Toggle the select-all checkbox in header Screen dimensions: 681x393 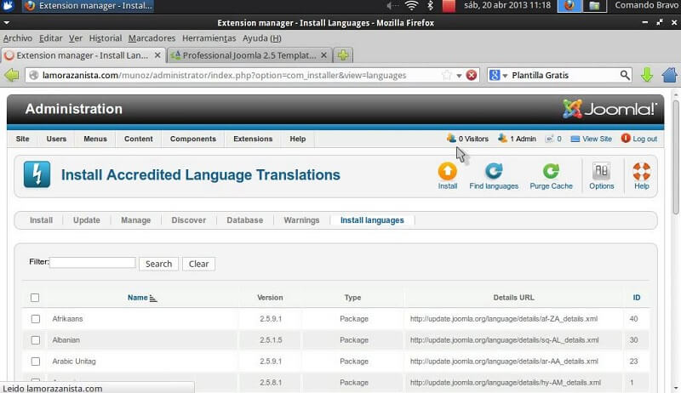[x=35, y=298]
